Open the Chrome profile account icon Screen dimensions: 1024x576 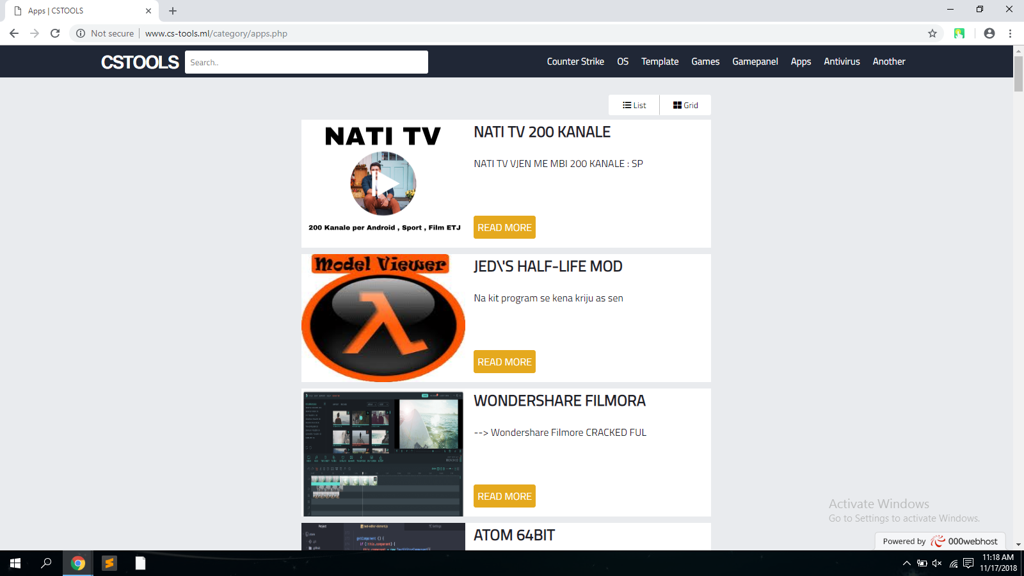tap(989, 33)
